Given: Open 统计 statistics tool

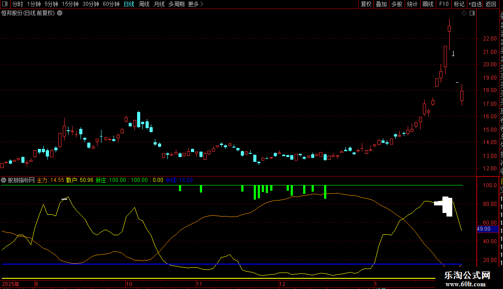Looking at the screenshot, I should (x=412, y=4).
